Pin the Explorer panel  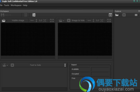coord(139,11)
